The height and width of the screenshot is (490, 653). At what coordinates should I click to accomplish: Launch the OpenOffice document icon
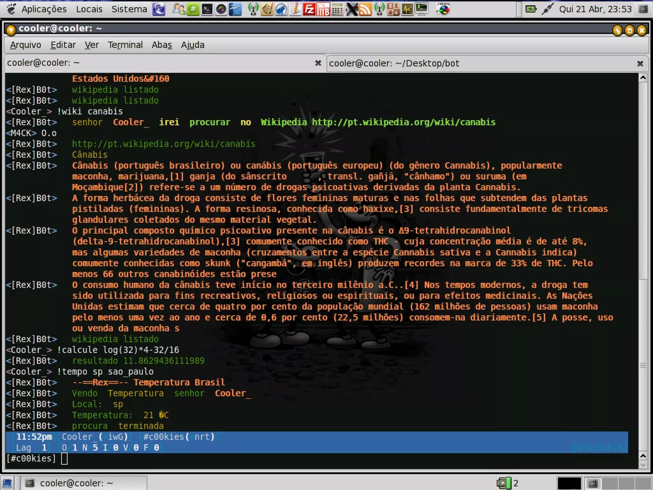point(235,9)
